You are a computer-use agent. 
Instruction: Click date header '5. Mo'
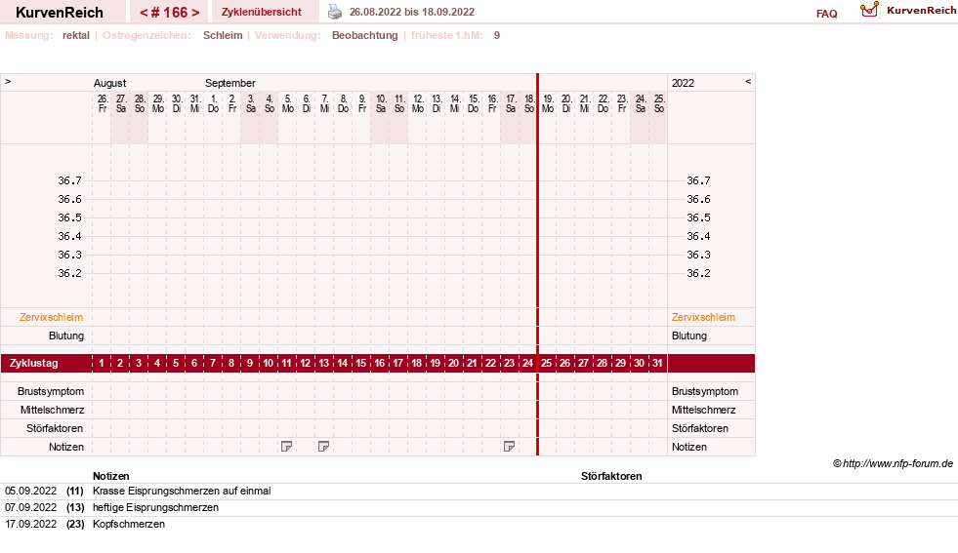pyautogui.click(x=288, y=103)
